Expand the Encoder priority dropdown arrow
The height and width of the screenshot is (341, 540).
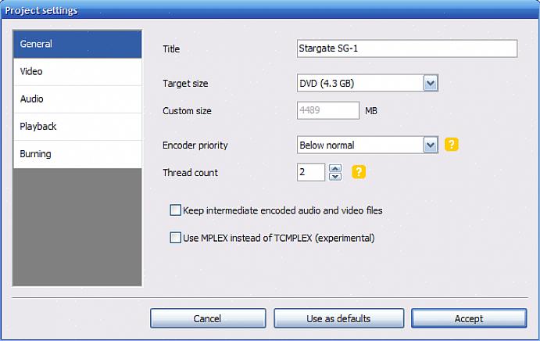click(x=431, y=145)
